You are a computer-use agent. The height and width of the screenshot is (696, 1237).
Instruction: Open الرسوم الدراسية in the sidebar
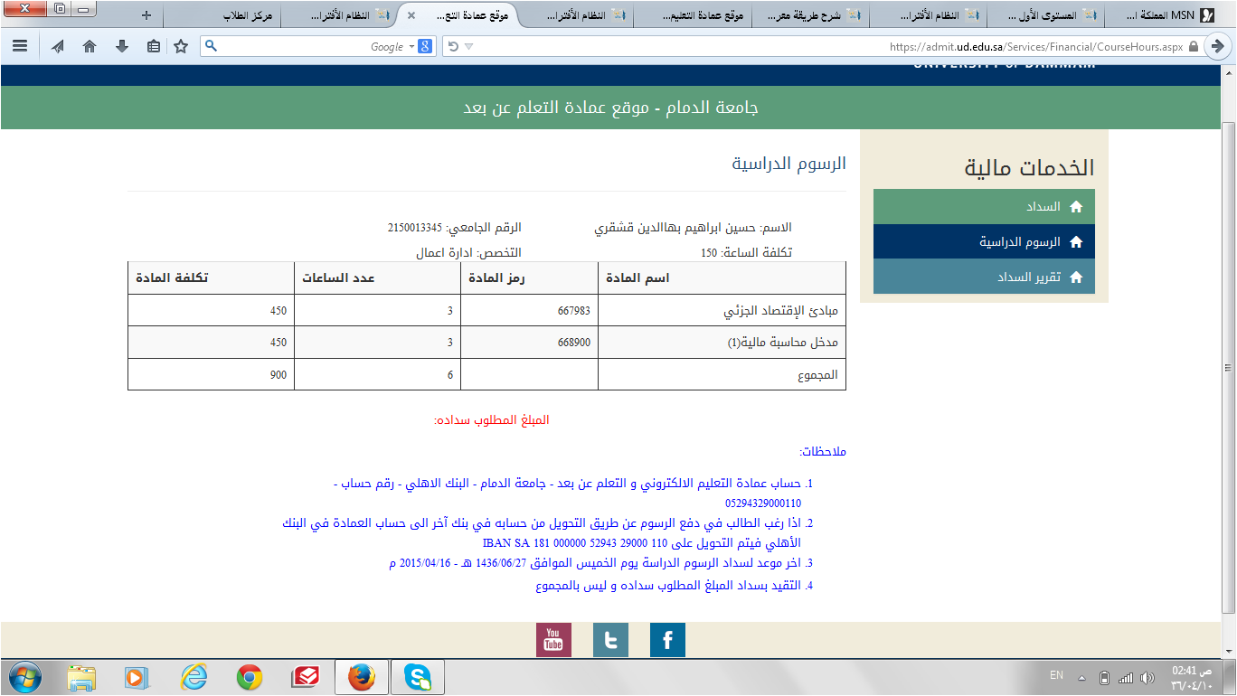tap(984, 242)
